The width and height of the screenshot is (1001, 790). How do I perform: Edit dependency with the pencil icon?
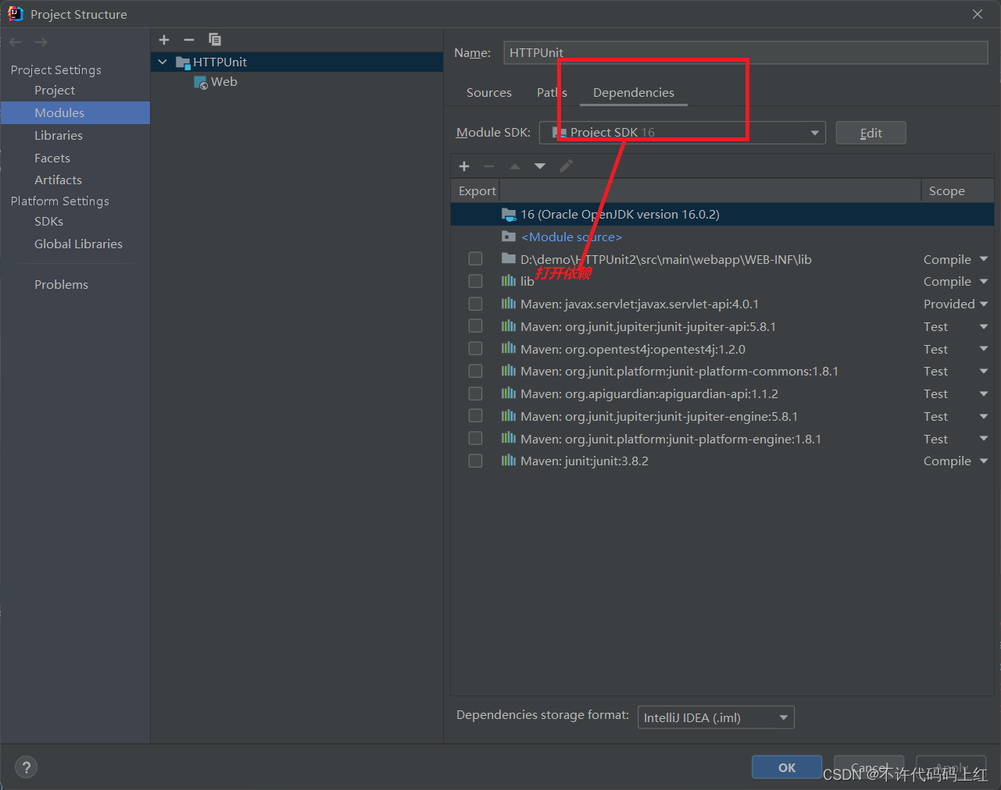pos(567,166)
